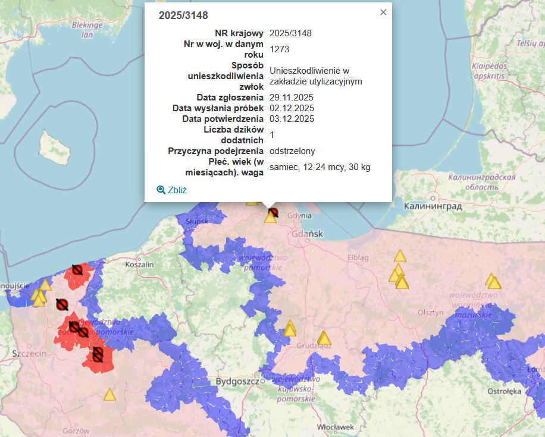Select the isolated yellow triangle southeast of Szczecin
The image size is (545, 437).
109,395
